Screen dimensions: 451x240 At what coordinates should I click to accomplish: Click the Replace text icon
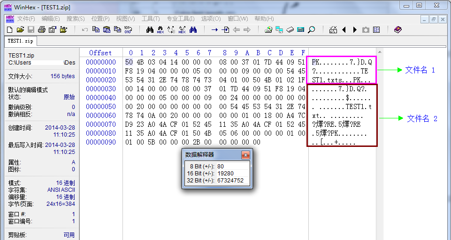click(x=171, y=29)
